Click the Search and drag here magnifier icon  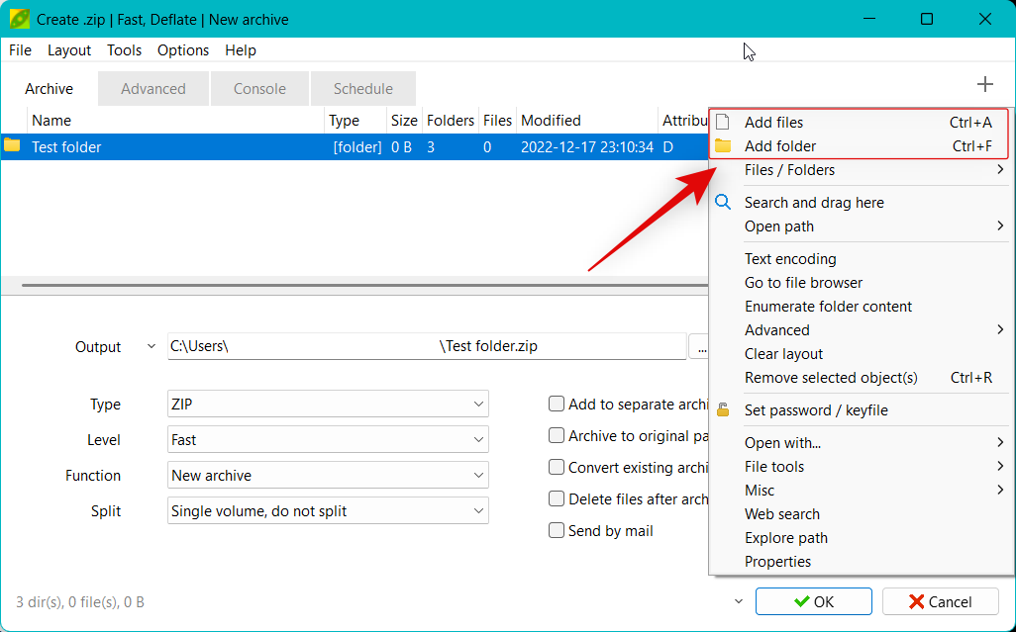(x=724, y=203)
